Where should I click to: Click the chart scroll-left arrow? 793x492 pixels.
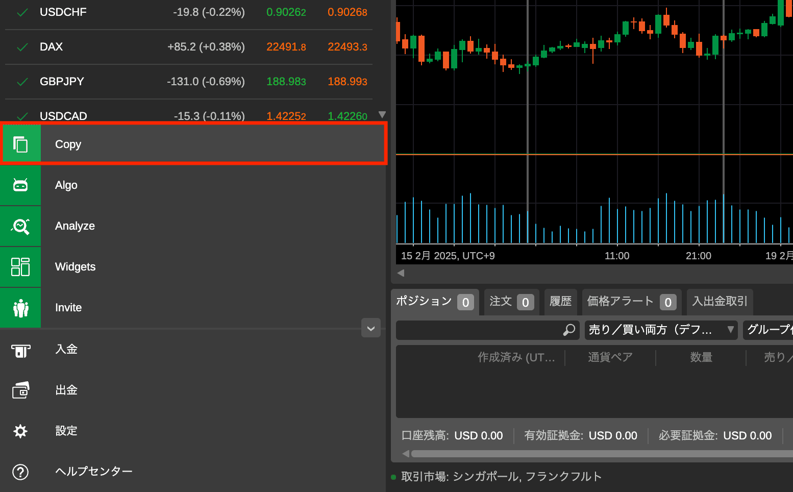click(401, 273)
